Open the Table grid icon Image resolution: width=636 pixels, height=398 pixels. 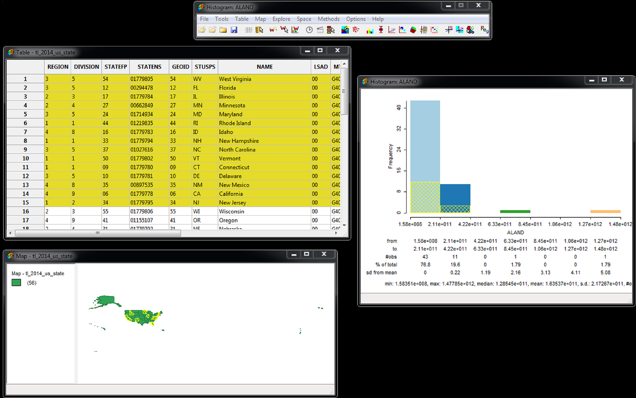point(248,30)
